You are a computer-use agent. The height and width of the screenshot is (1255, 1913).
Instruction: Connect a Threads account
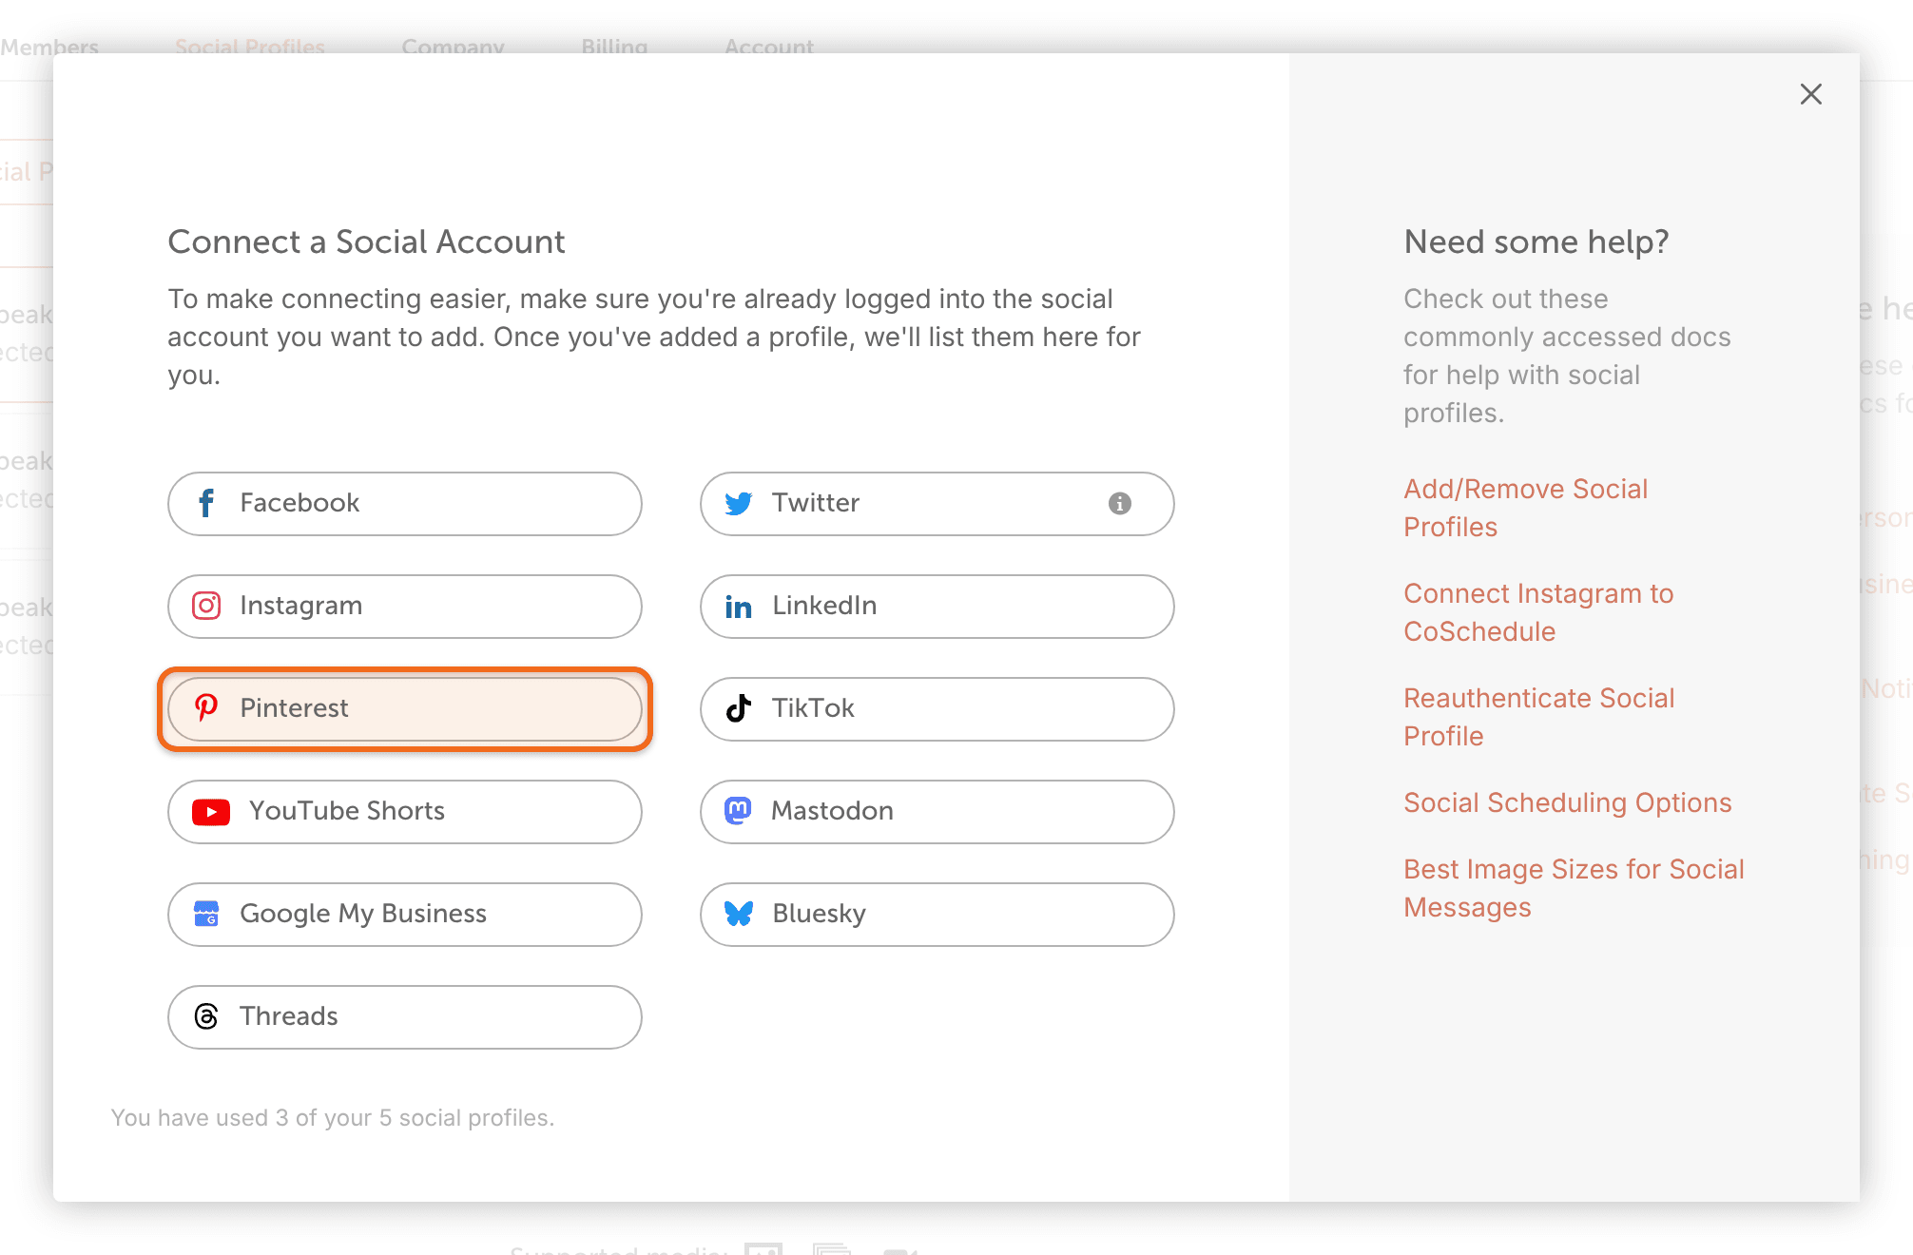point(405,1017)
